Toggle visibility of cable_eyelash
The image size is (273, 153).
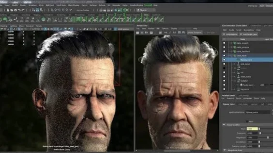(224, 43)
